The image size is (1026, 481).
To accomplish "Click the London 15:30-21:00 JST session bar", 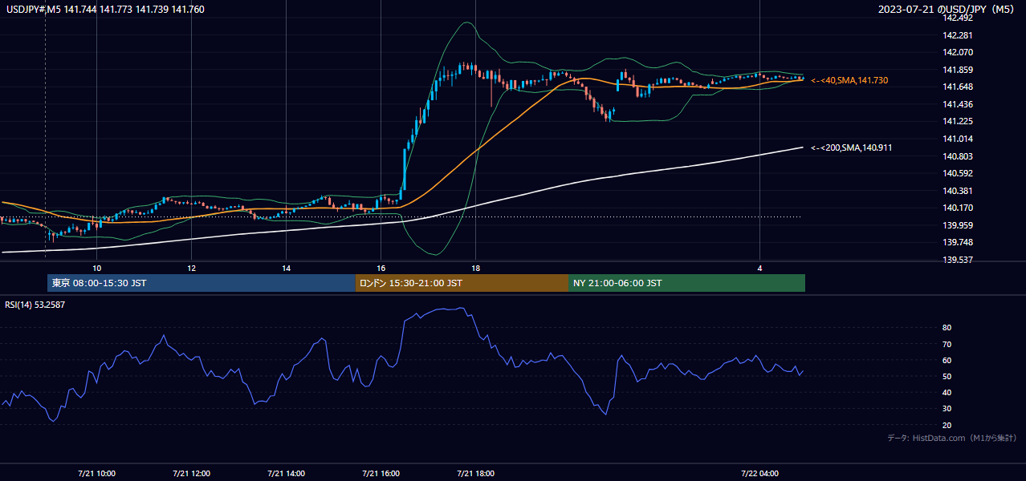I will pos(462,283).
